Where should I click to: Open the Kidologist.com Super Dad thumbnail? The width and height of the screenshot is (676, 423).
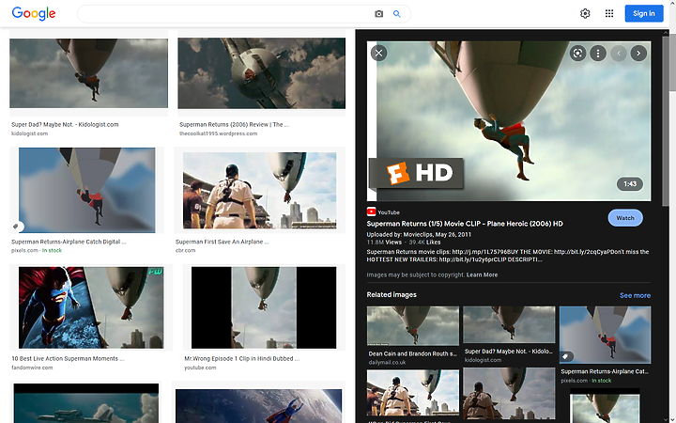coord(89,73)
